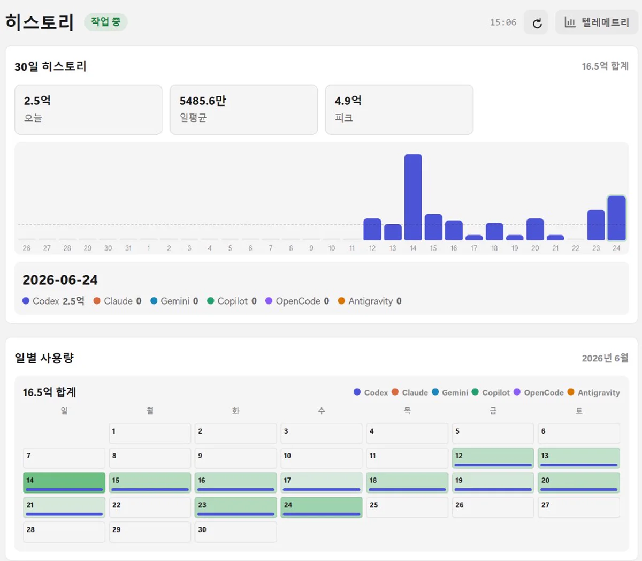Click the tallest chart bar for day 14
Screen dimensions: 642x561
tap(413, 197)
